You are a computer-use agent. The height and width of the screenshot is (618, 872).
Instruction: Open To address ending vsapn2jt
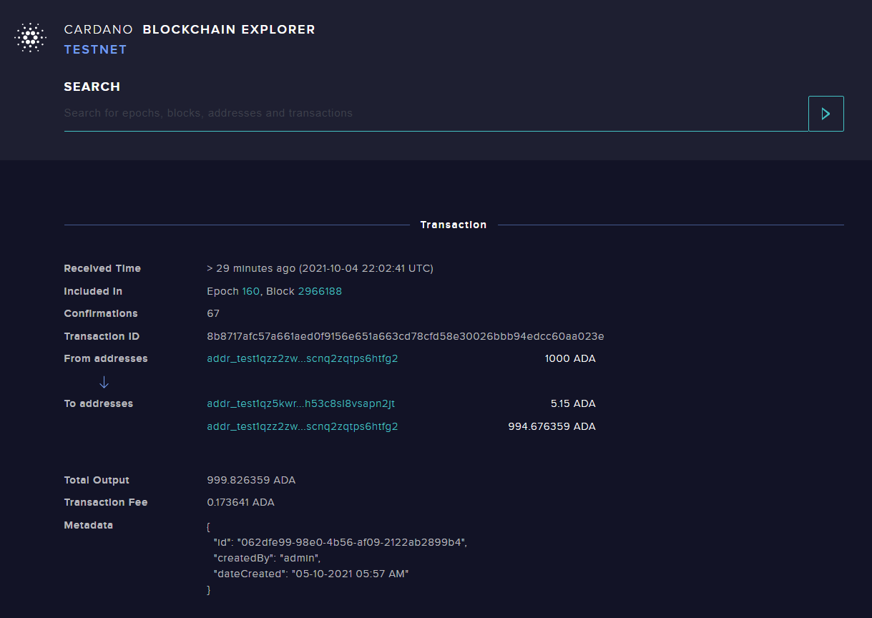point(301,404)
